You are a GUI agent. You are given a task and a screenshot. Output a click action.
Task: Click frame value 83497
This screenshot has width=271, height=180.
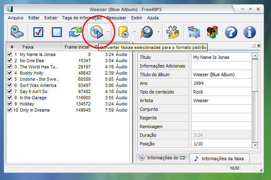(x=84, y=85)
